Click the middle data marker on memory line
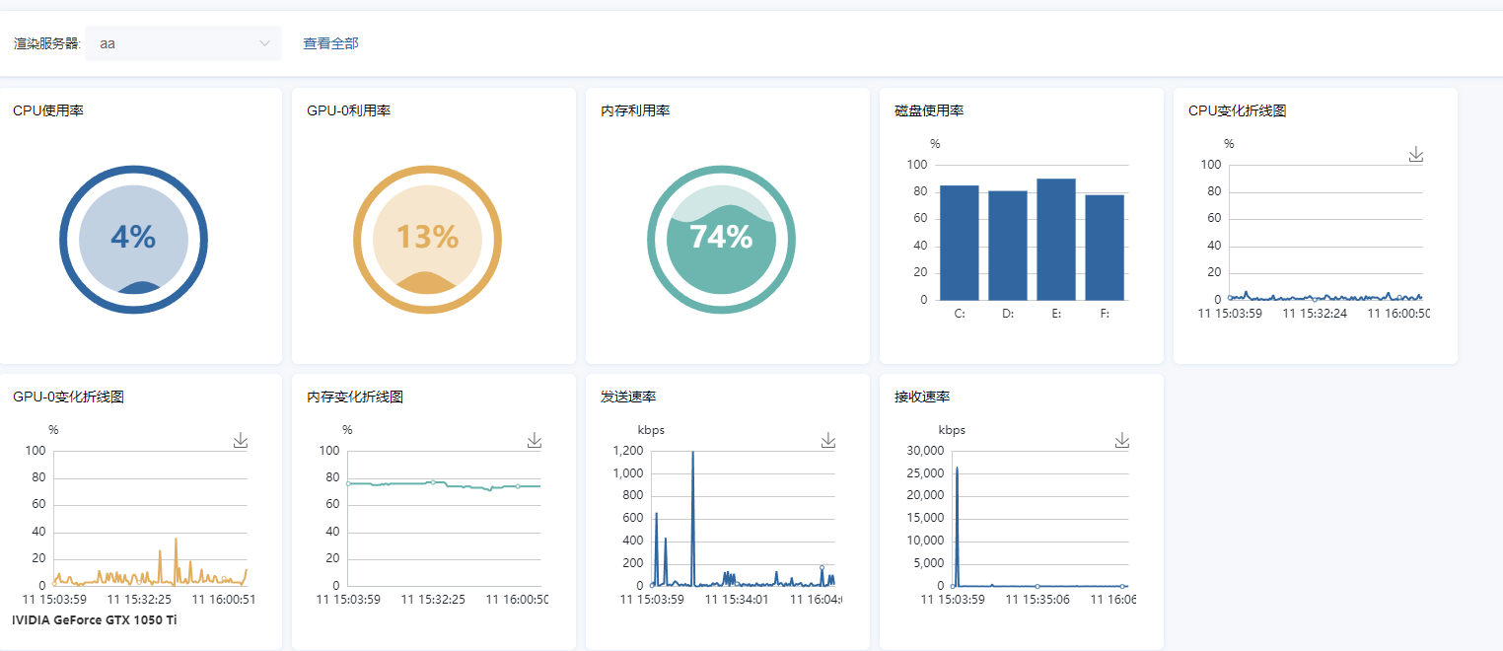The width and height of the screenshot is (1503, 651). tap(432, 482)
